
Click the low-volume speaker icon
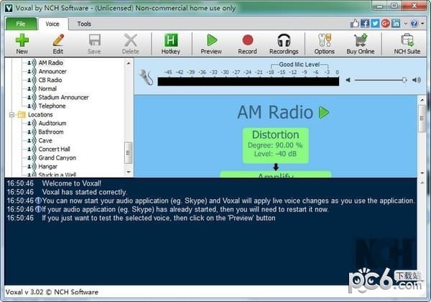click(348, 80)
